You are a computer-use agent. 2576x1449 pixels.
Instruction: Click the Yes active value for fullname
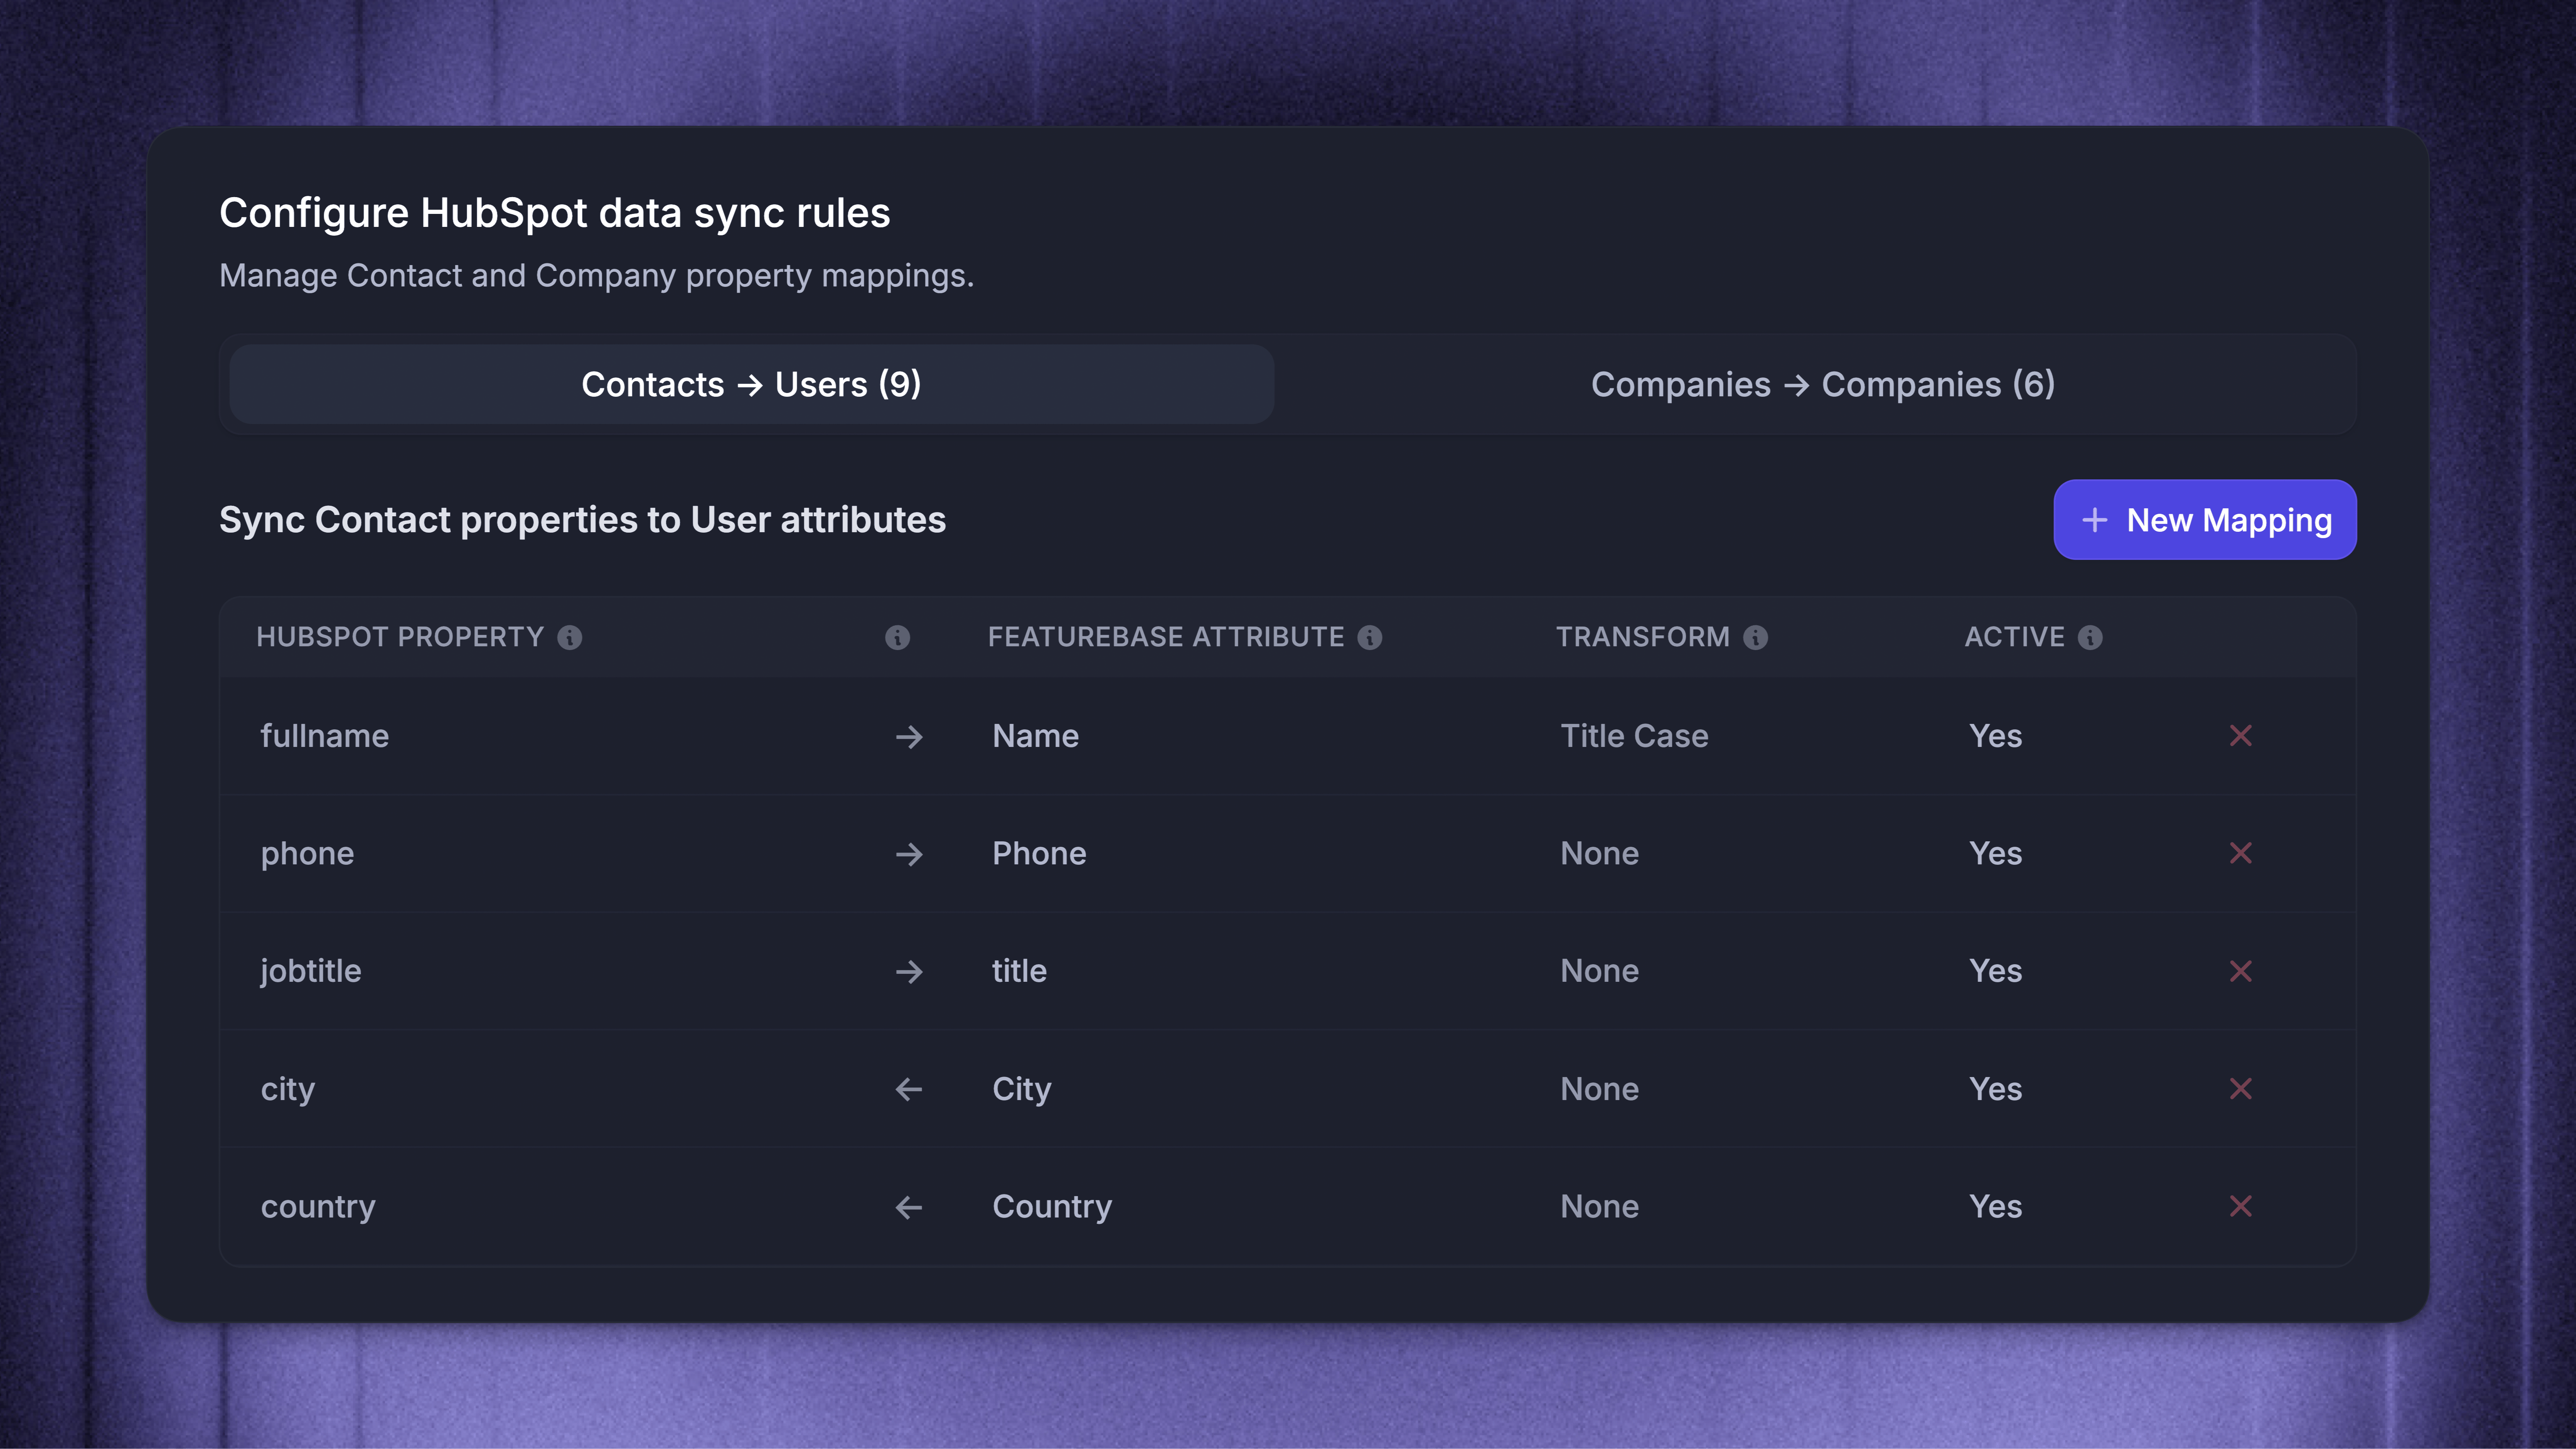pos(1996,736)
